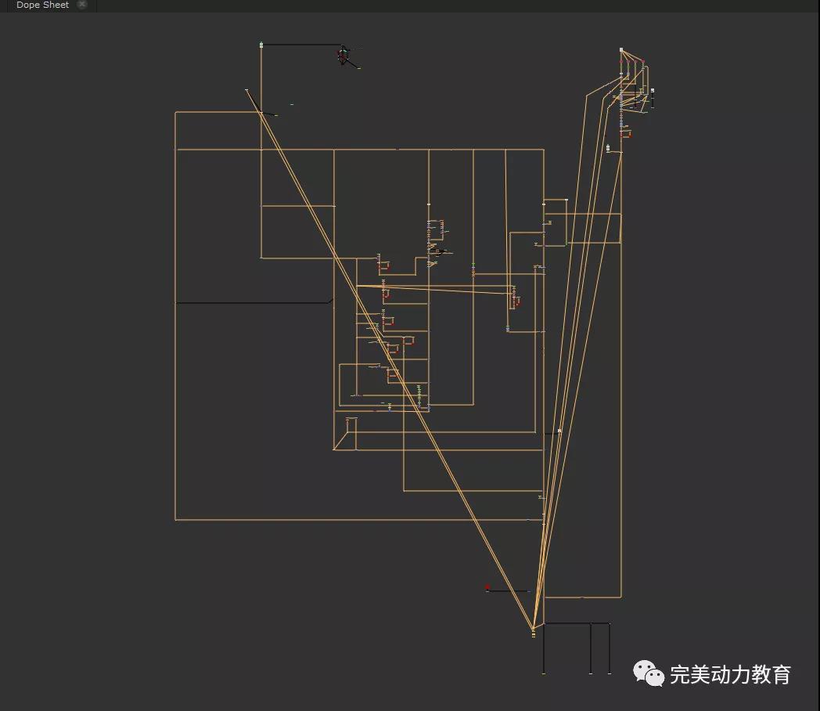Select leftmost node under the bottom black lines
The height and width of the screenshot is (711, 820).
[x=544, y=673]
